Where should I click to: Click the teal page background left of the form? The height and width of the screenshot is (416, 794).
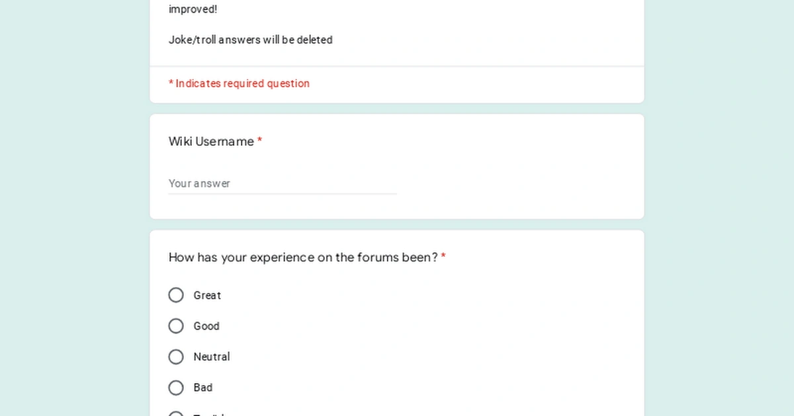[73, 211]
